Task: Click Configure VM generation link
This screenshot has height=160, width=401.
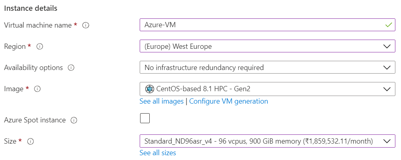Action: point(228,101)
